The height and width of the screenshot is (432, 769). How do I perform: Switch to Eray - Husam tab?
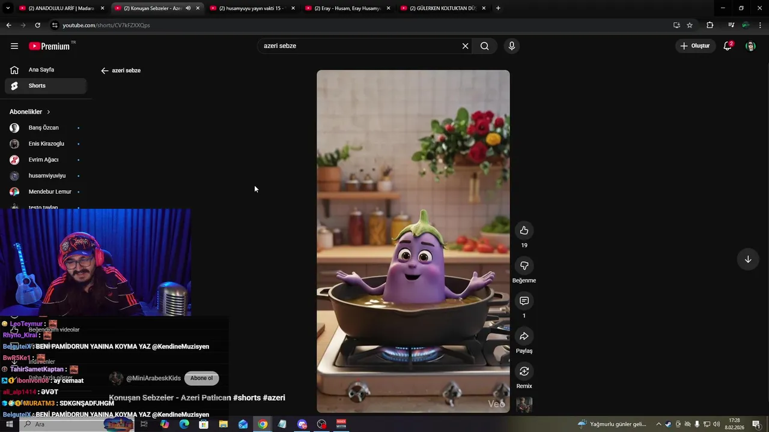click(347, 8)
